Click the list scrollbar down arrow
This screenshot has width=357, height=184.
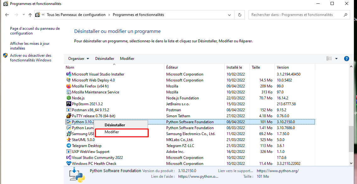(x=351, y=163)
